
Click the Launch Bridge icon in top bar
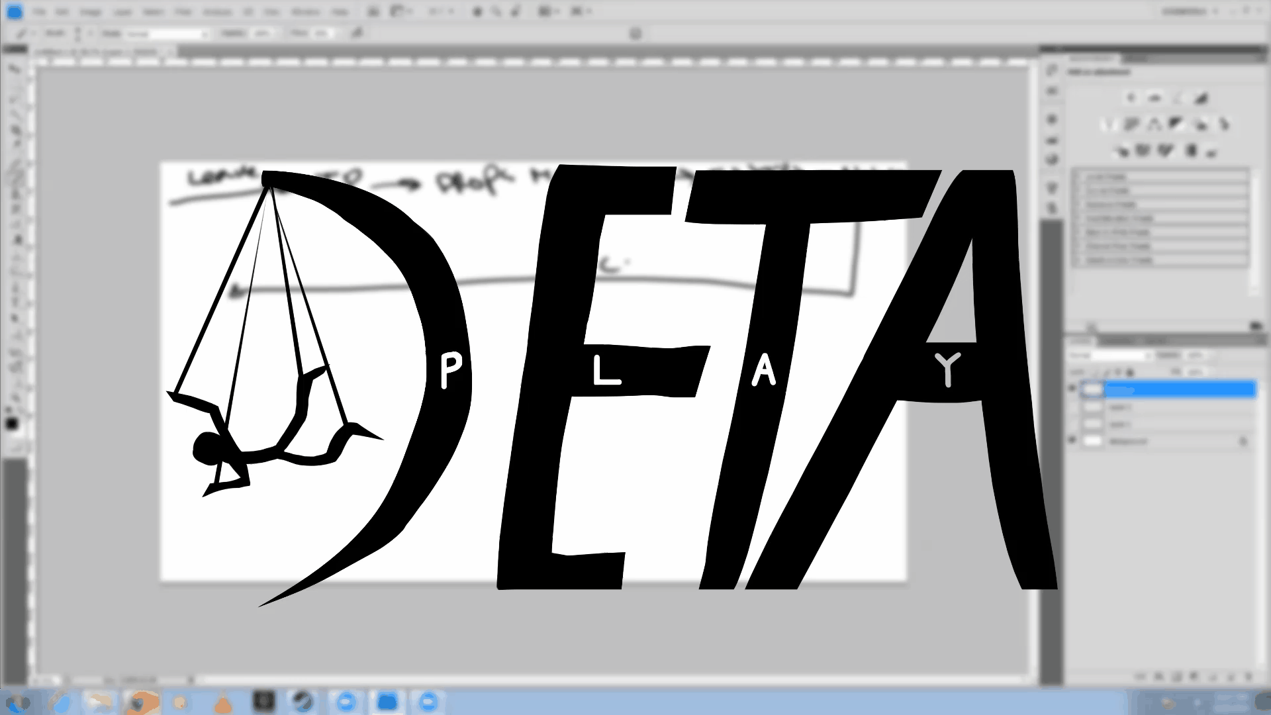(x=373, y=11)
